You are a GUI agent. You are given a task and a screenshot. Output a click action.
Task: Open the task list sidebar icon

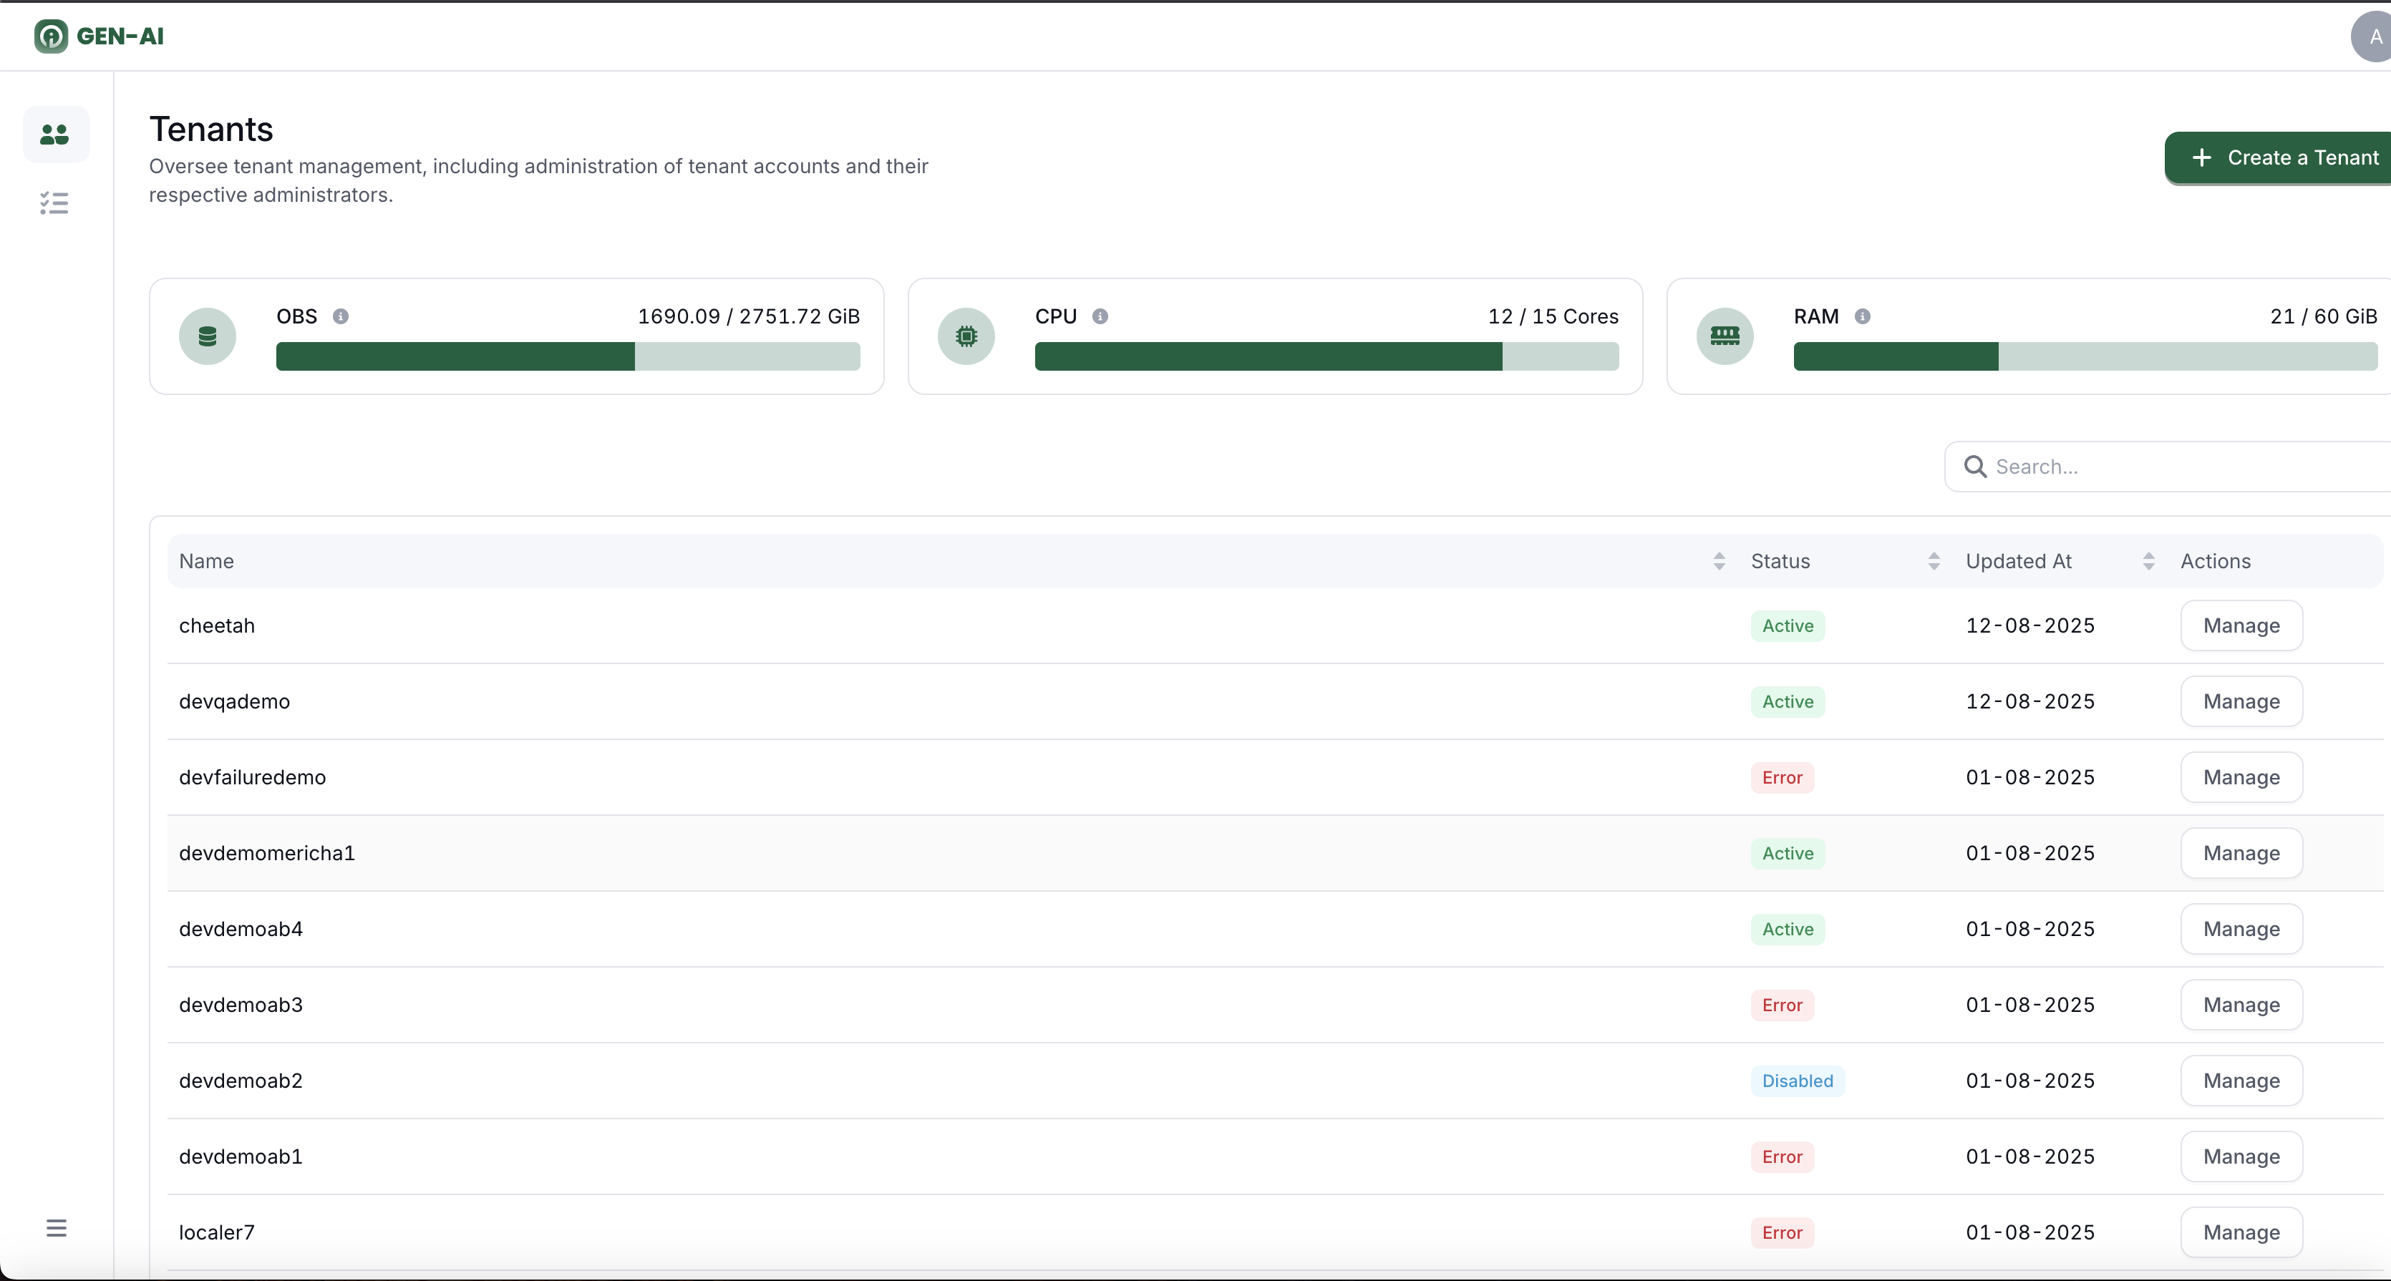54,203
